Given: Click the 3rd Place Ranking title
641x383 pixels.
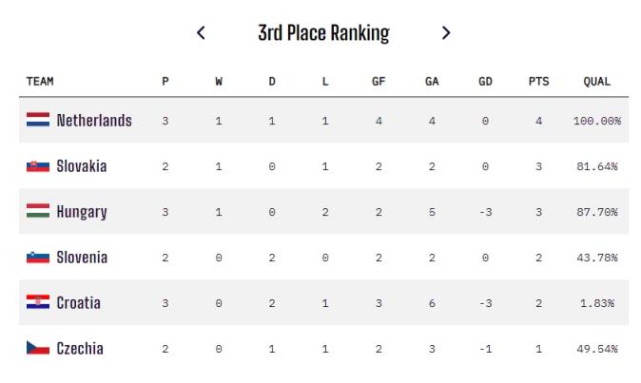Looking at the screenshot, I should pyautogui.click(x=323, y=33).
